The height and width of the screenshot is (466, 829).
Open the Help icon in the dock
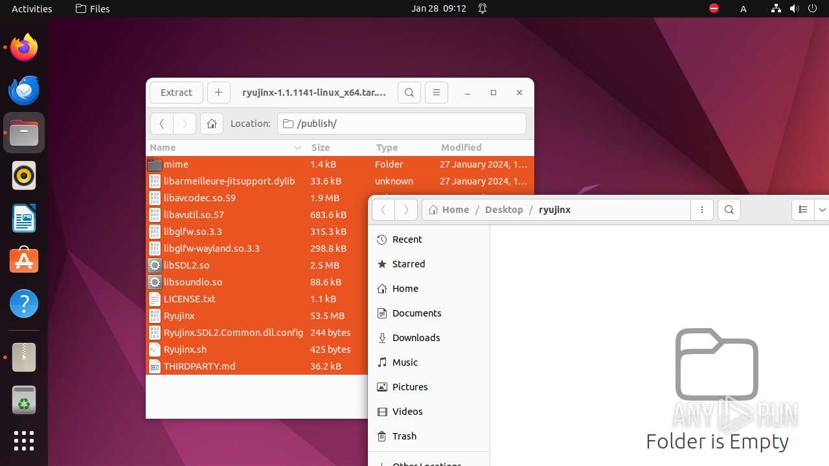click(24, 304)
